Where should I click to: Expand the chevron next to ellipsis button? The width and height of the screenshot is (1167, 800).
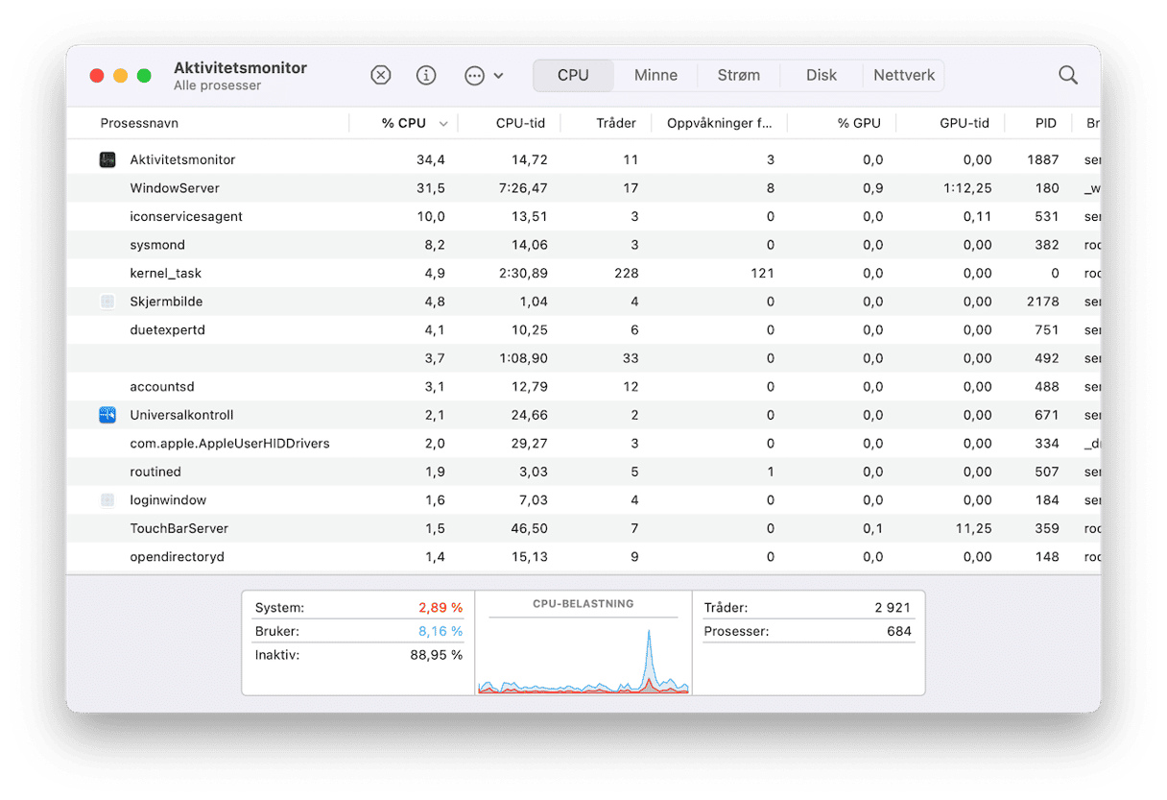(498, 75)
